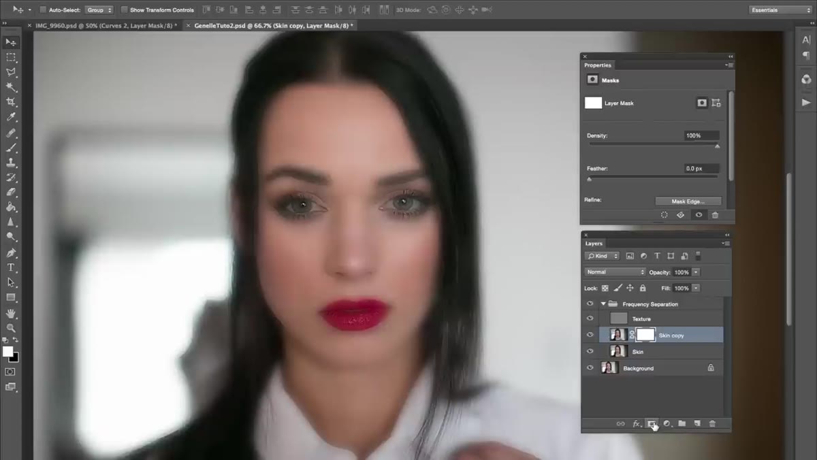Toggle Lock transparent pixels in Layers panel
Image resolution: width=817 pixels, height=460 pixels.
[x=605, y=288]
